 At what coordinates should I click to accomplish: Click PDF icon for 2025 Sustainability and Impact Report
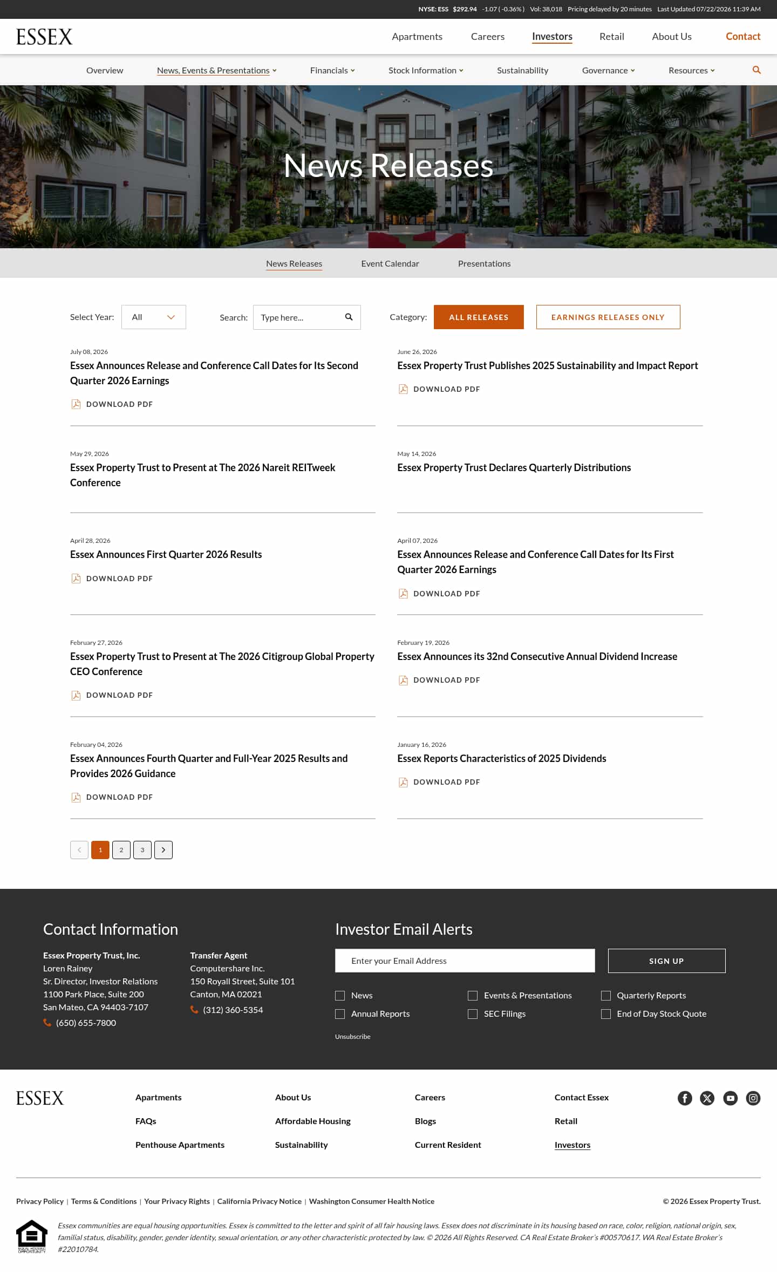403,389
